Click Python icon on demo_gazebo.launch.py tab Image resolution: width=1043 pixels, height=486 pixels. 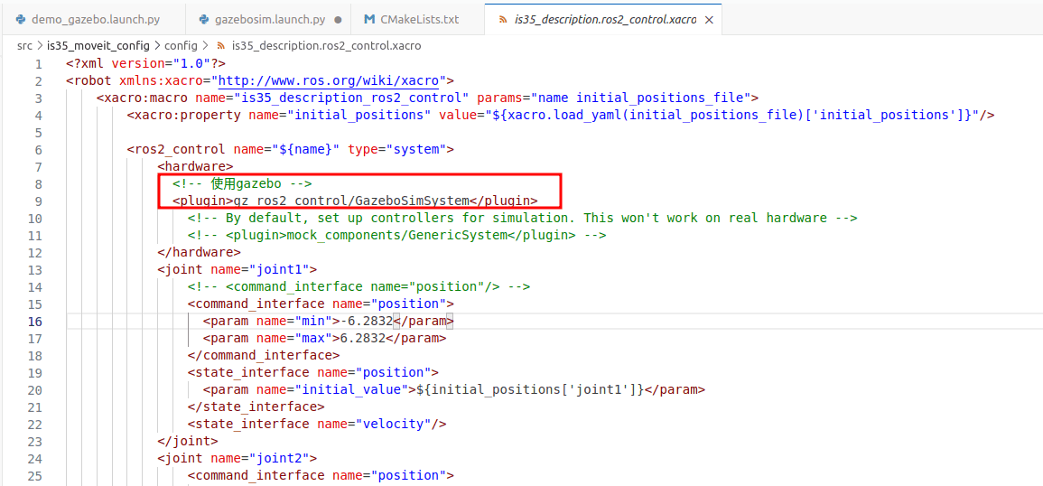[21, 19]
